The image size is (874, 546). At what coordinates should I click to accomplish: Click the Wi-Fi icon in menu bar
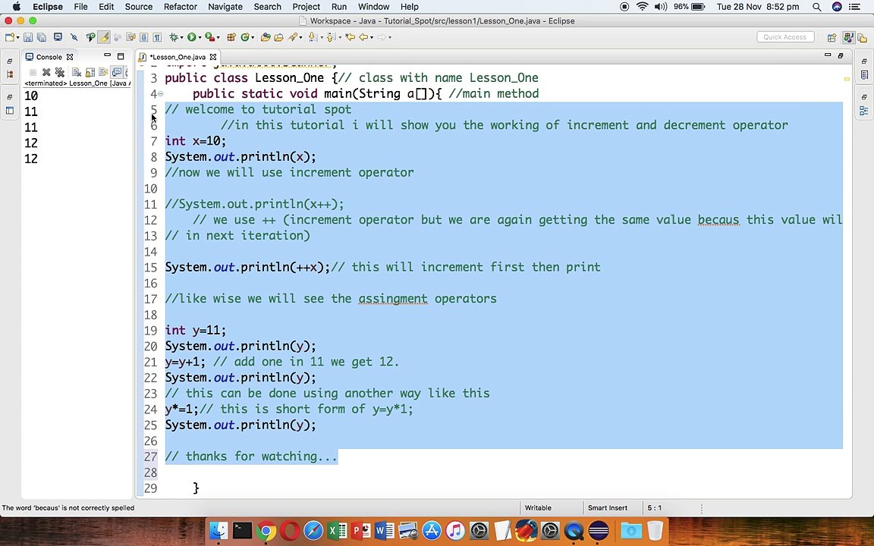pos(642,7)
